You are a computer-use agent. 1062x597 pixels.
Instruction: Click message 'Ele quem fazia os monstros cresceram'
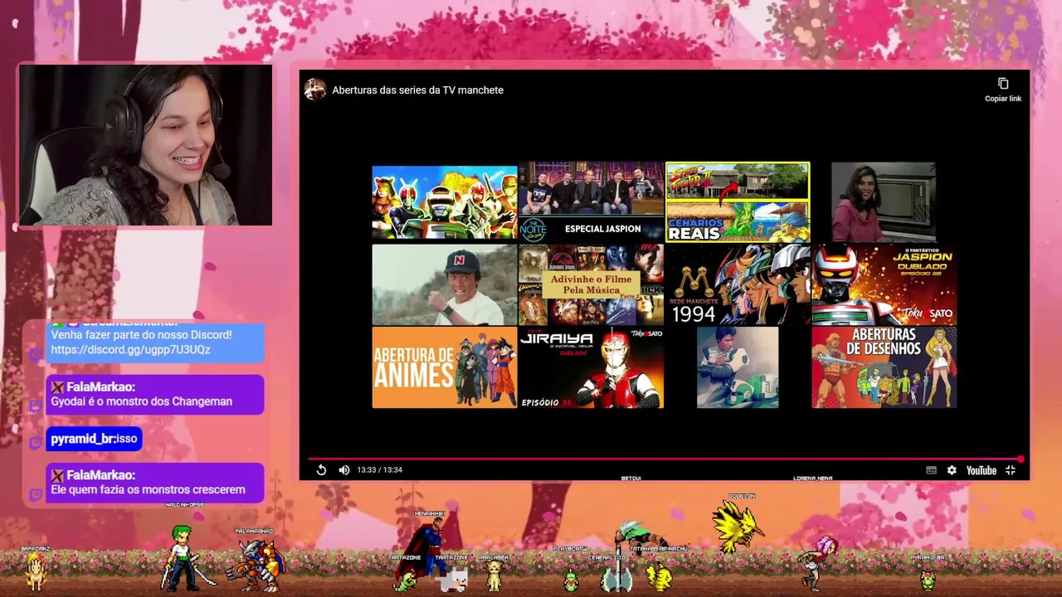(148, 490)
